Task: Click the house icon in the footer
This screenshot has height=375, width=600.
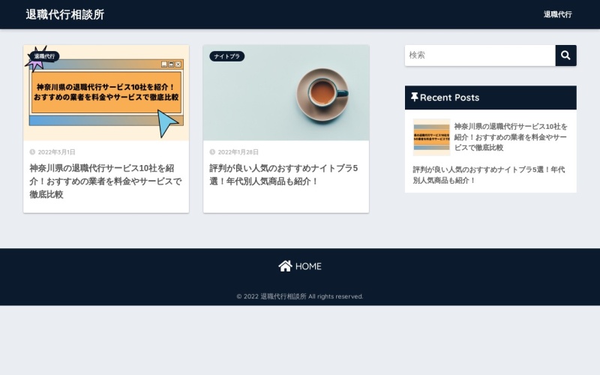Action: point(285,266)
